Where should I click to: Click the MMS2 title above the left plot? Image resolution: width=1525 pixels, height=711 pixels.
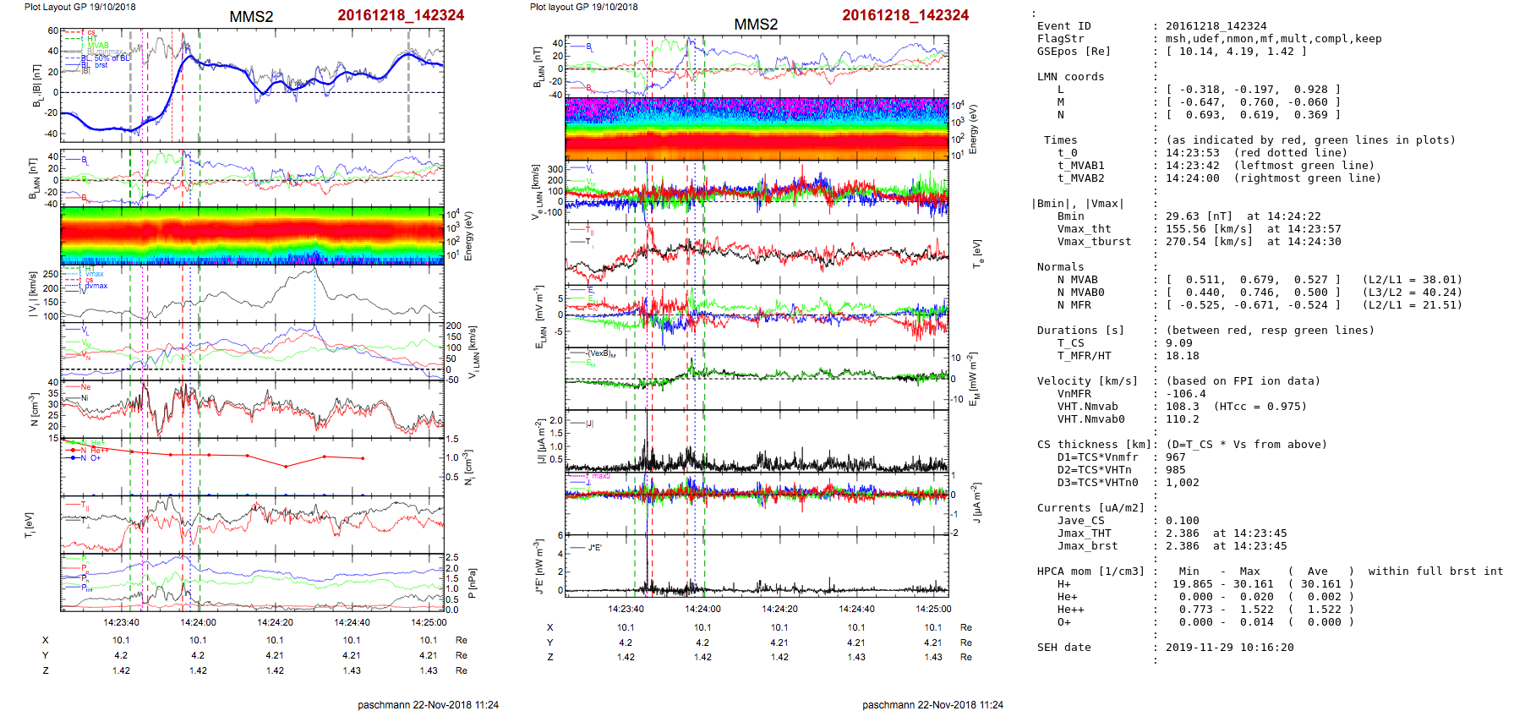(251, 17)
